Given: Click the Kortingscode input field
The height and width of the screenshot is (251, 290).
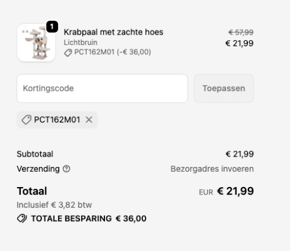Looking at the screenshot, I should (x=102, y=88).
